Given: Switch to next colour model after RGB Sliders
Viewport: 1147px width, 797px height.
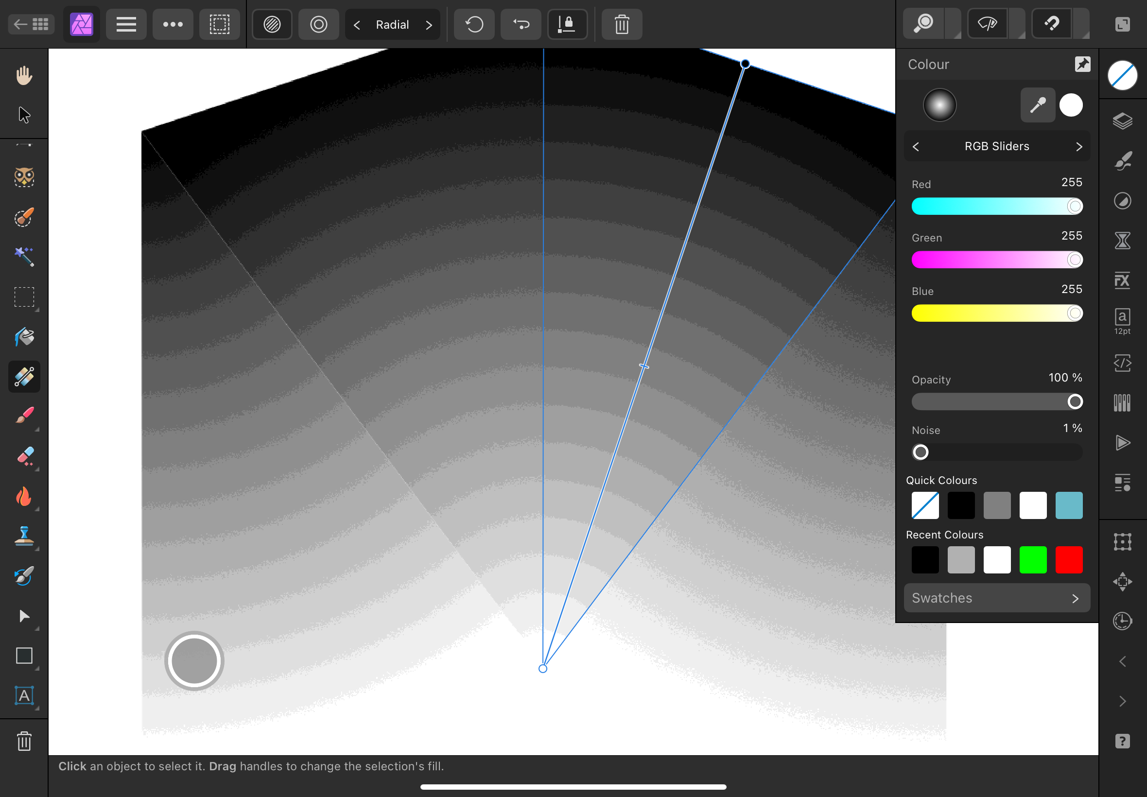Looking at the screenshot, I should pos(1078,147).
